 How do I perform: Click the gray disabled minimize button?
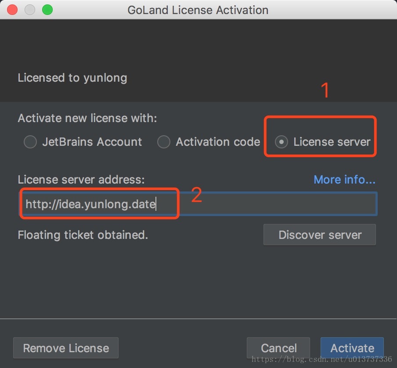point(30,10)
